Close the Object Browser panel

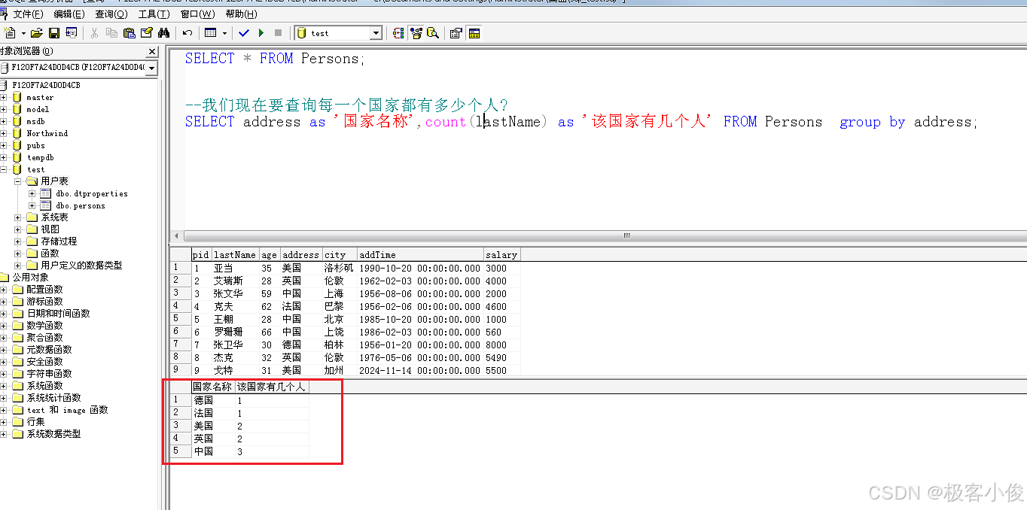151,52
